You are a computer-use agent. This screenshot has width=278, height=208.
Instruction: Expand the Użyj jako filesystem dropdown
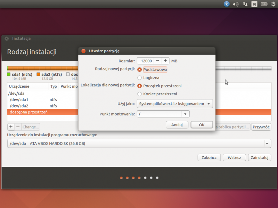pos(208,104)
